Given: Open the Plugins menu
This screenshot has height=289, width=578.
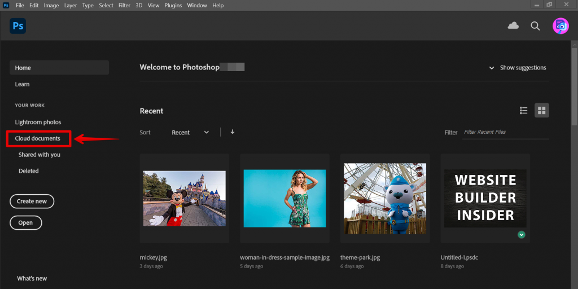Looking at the screenshot, I should pyautogui.click(x=173, y=6).
